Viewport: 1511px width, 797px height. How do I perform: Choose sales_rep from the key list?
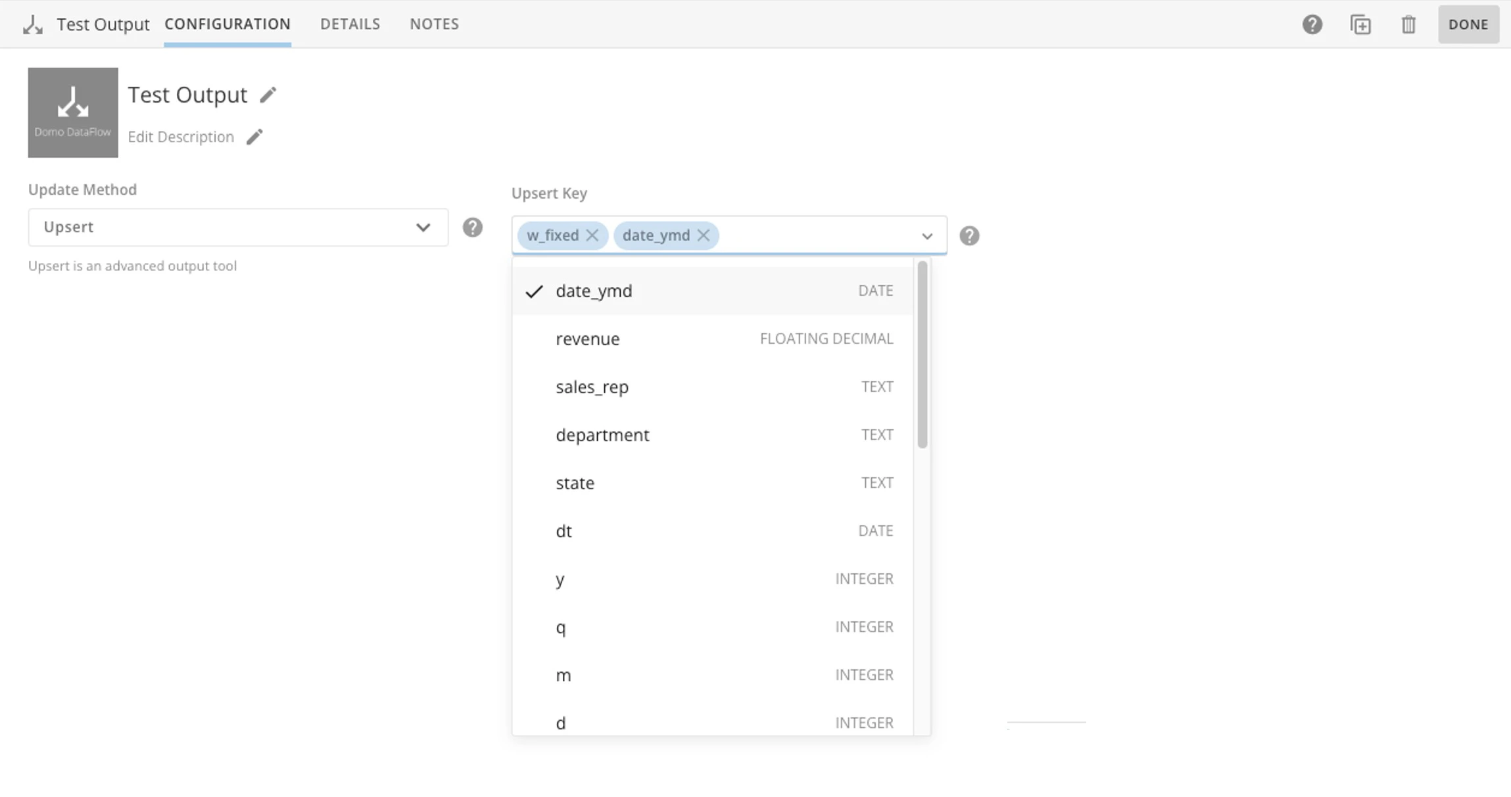(x=713, y=387)
